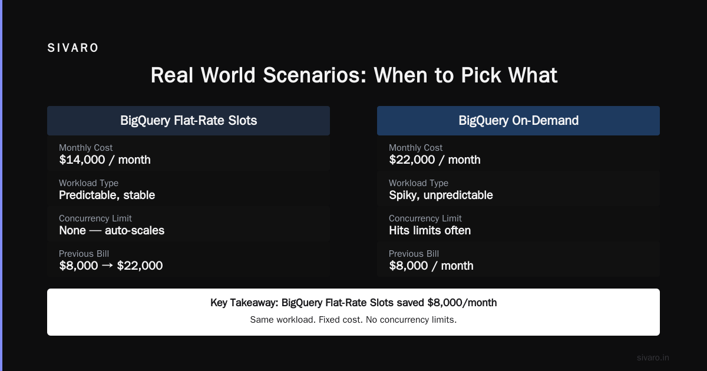The height and width of the screenshot is (371, 707).
Task: Click the Previous Bill label under On-Demand
Action: coord(414,254)
